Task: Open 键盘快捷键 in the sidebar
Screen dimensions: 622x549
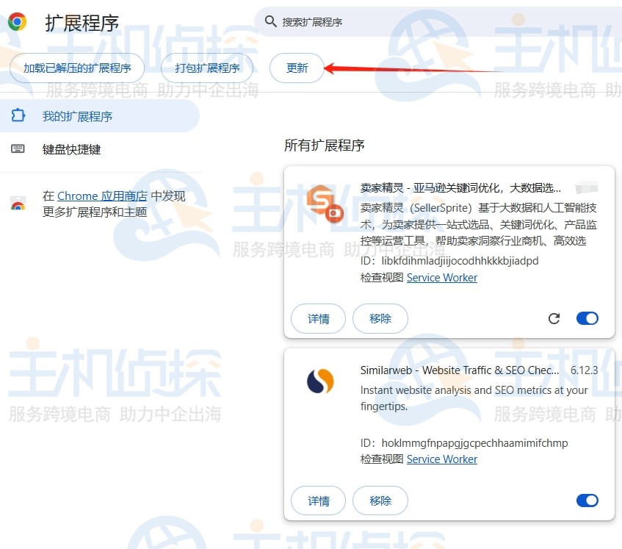Action: [71, 149]
